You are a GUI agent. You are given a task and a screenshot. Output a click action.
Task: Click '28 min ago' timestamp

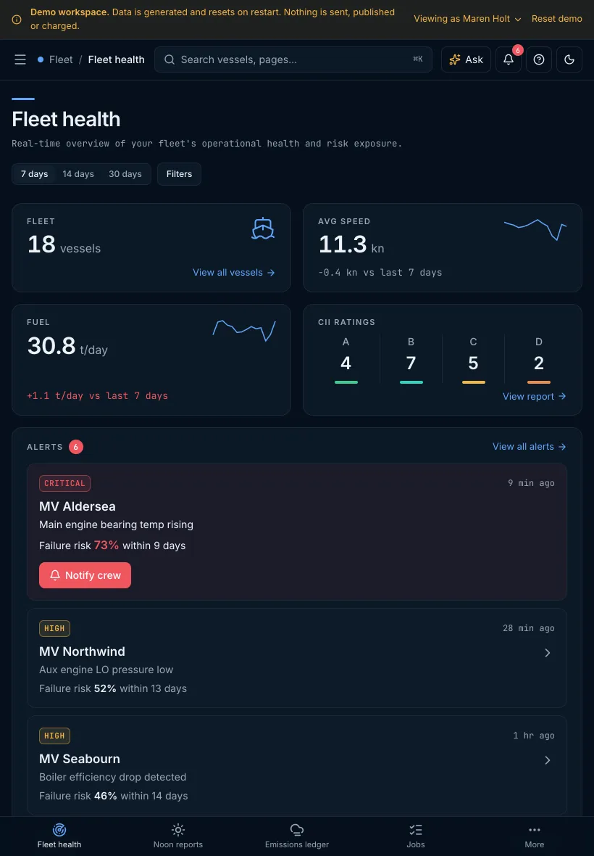point(529,628)
